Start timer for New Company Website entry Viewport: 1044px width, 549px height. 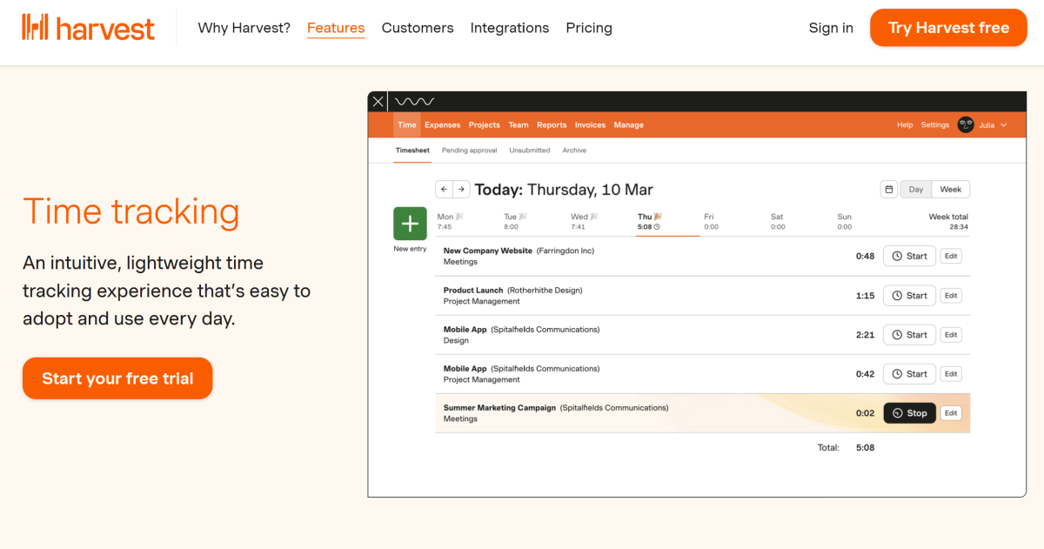click(909, 256)
